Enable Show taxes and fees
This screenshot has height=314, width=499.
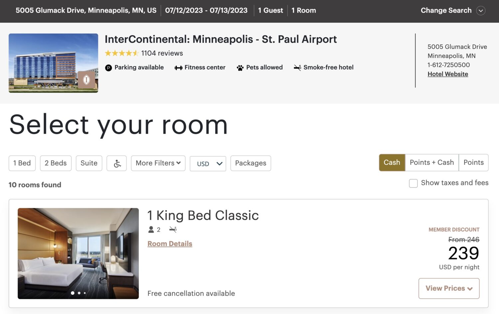tap(413, 183)
